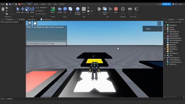The width and height of the screenshot is (185, 104).
Task: Click the chat input box in viewport
Action: tap(46, 44)
